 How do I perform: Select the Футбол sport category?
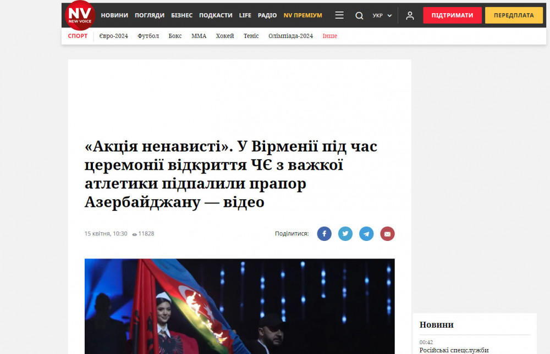click(148, 36)
